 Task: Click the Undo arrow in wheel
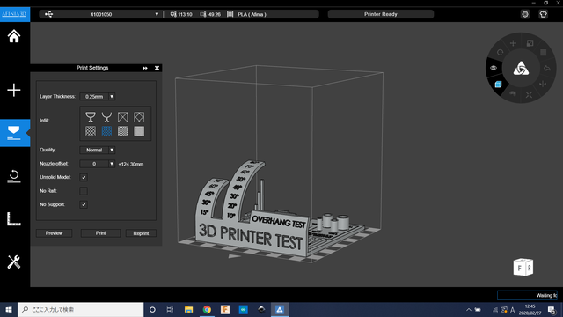point(547,68)
